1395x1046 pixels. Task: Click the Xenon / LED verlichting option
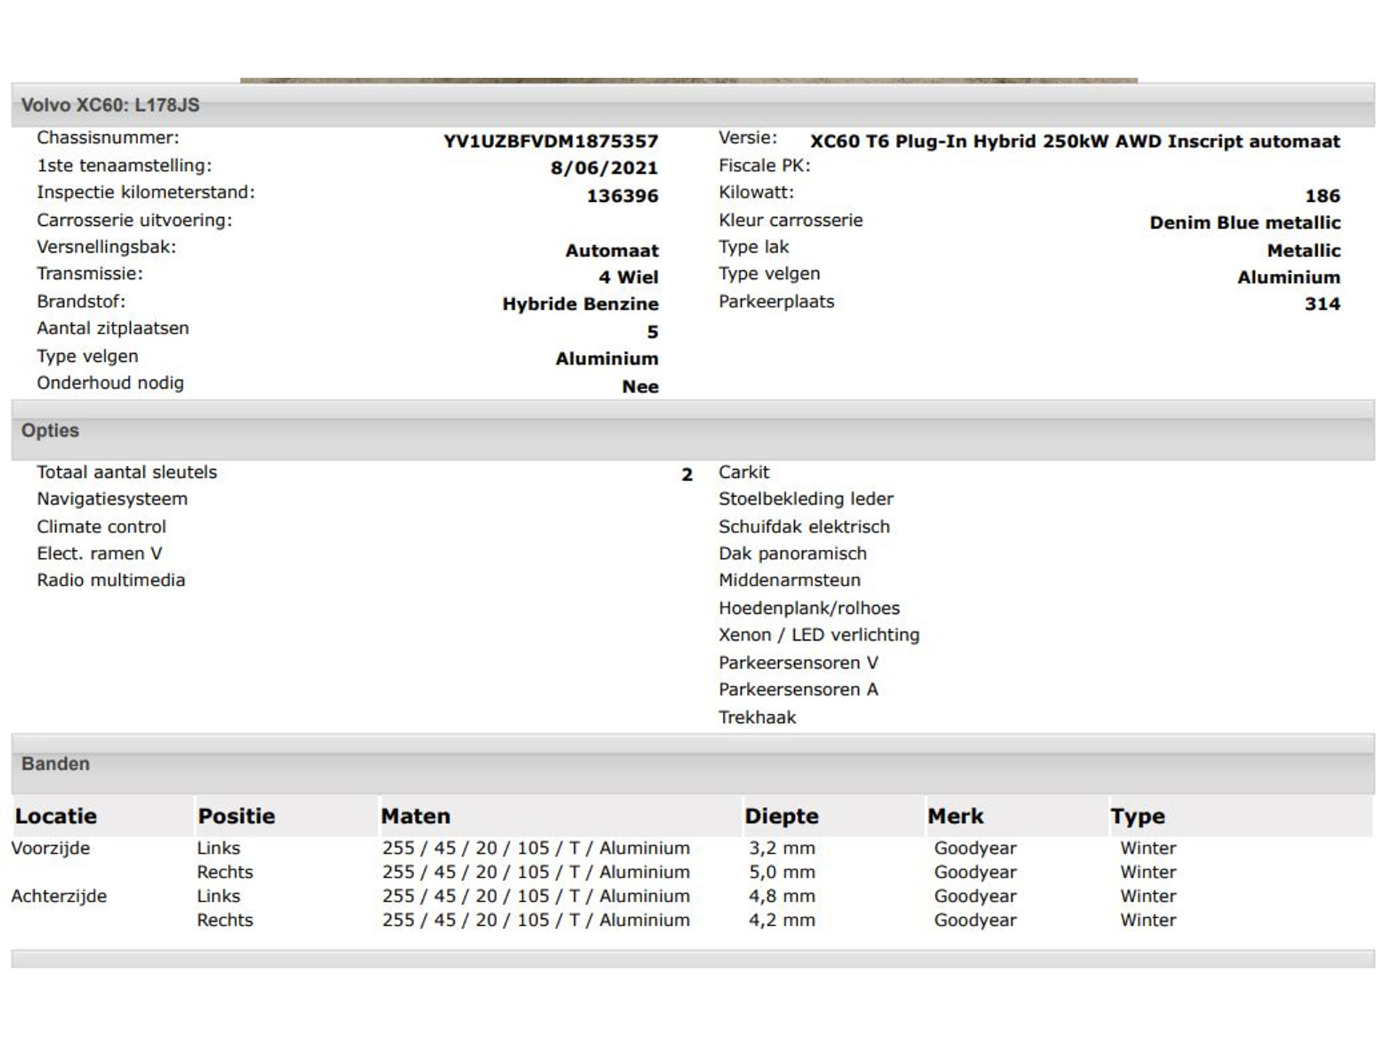pos(819,635)
